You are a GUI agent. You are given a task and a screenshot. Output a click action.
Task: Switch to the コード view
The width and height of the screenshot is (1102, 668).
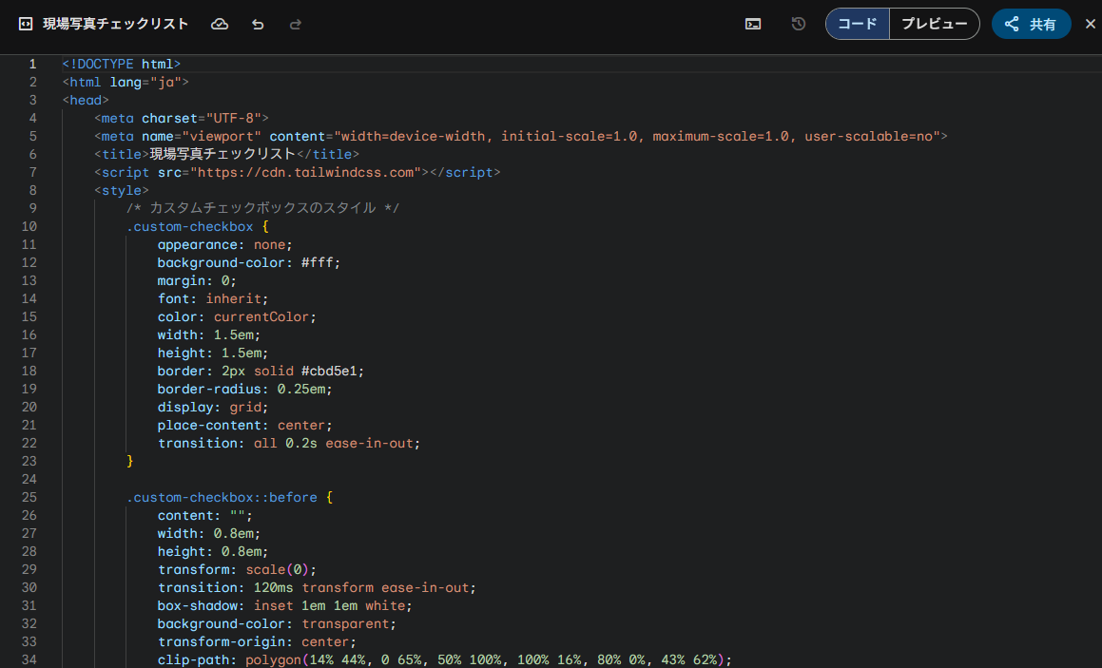858,24
